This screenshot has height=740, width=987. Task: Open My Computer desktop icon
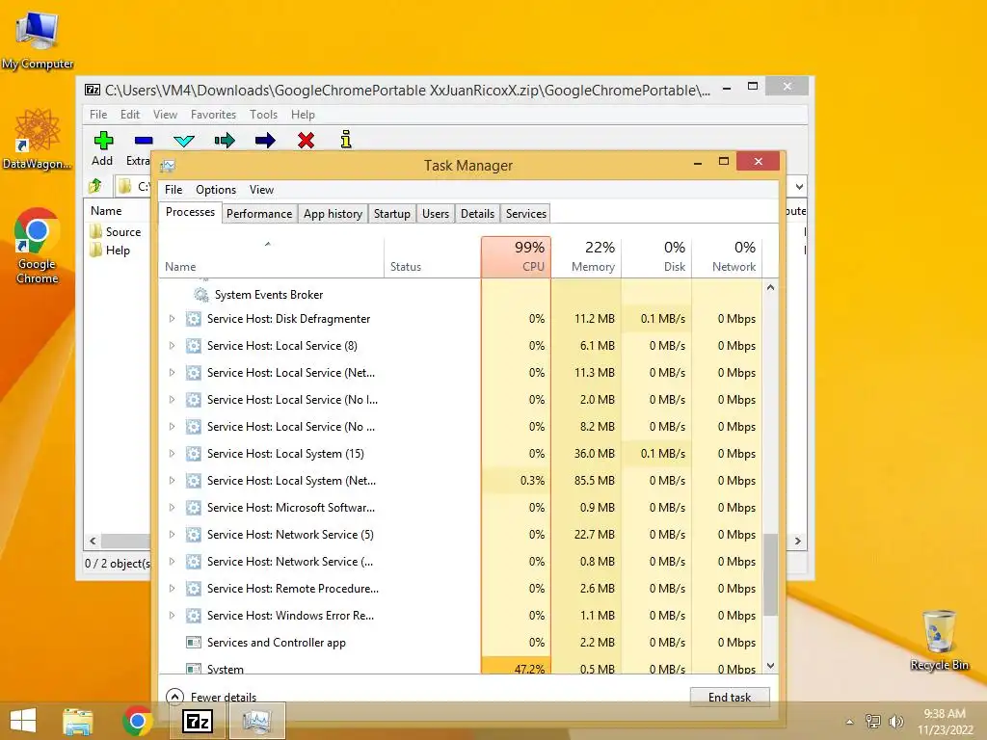pyautogui.click(x=38, y=39)
